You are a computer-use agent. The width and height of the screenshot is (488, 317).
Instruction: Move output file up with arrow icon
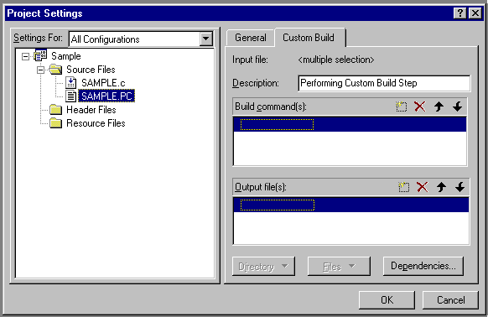[x=441, y=187]
